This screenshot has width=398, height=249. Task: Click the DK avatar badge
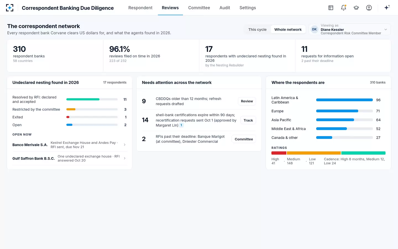(315, 29)
